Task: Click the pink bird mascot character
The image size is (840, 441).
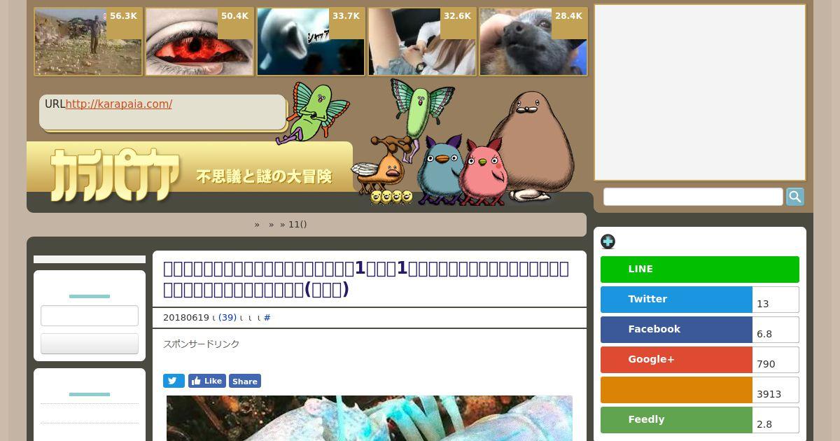Action: click(484, 172)
